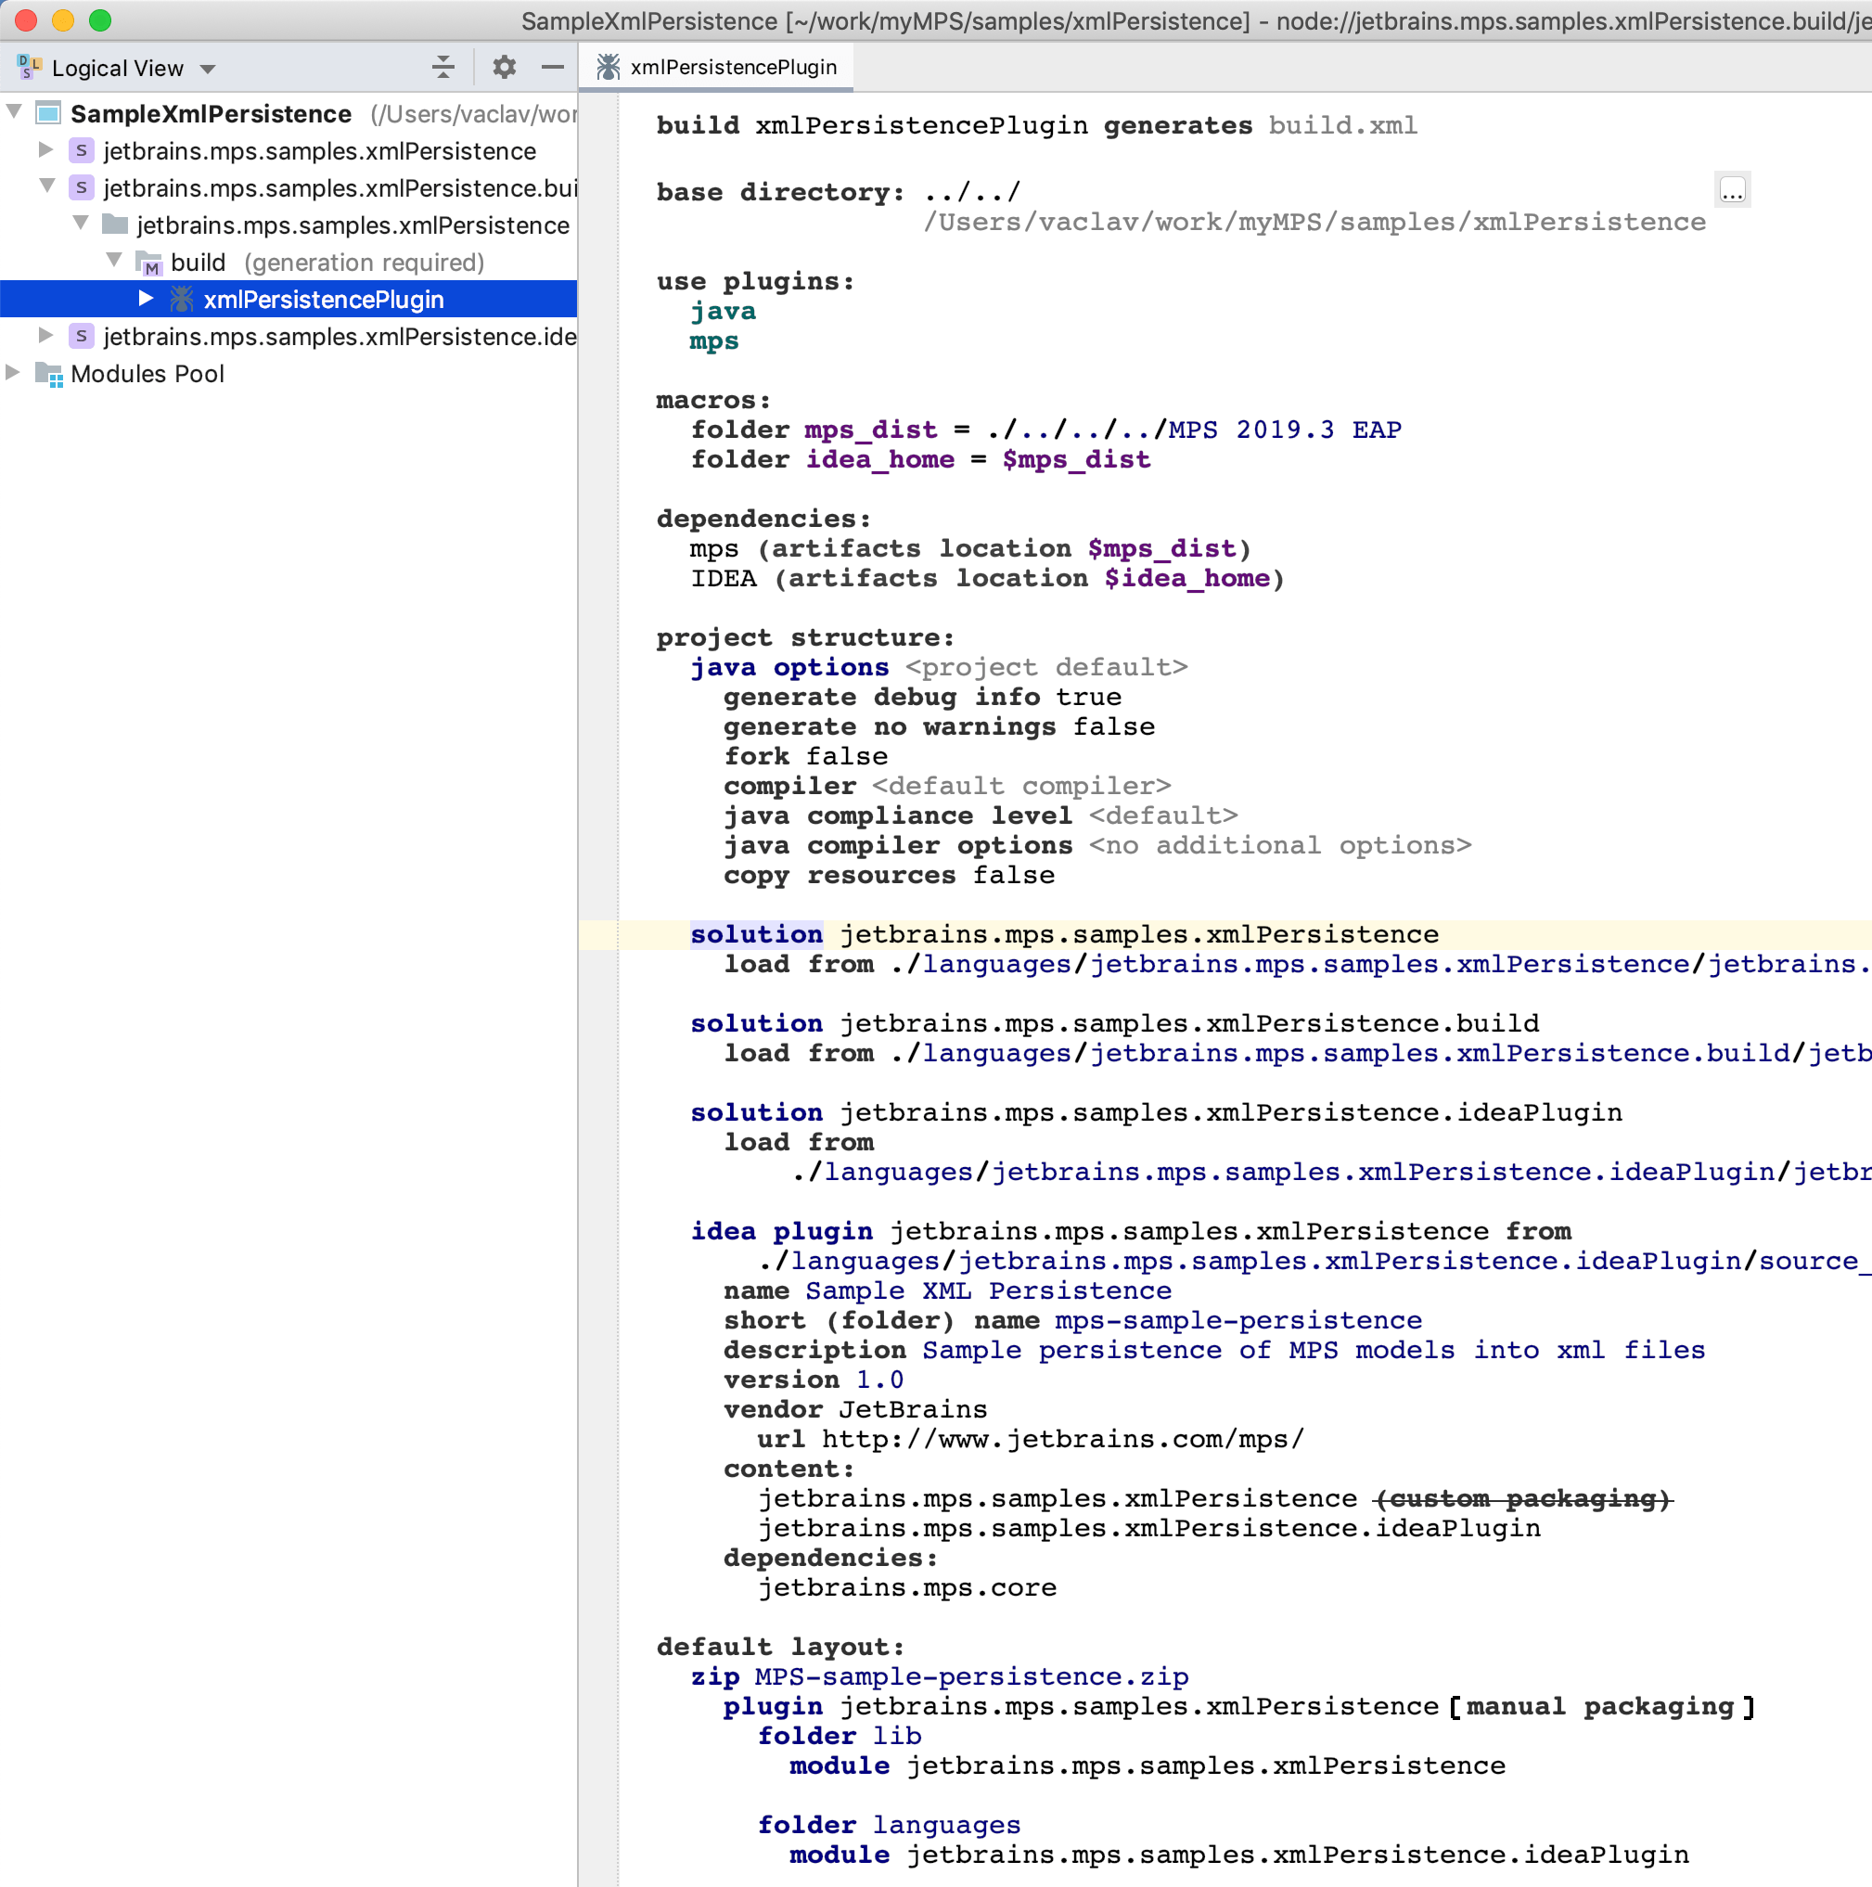Open the project pane gear settings

[504, 68]
